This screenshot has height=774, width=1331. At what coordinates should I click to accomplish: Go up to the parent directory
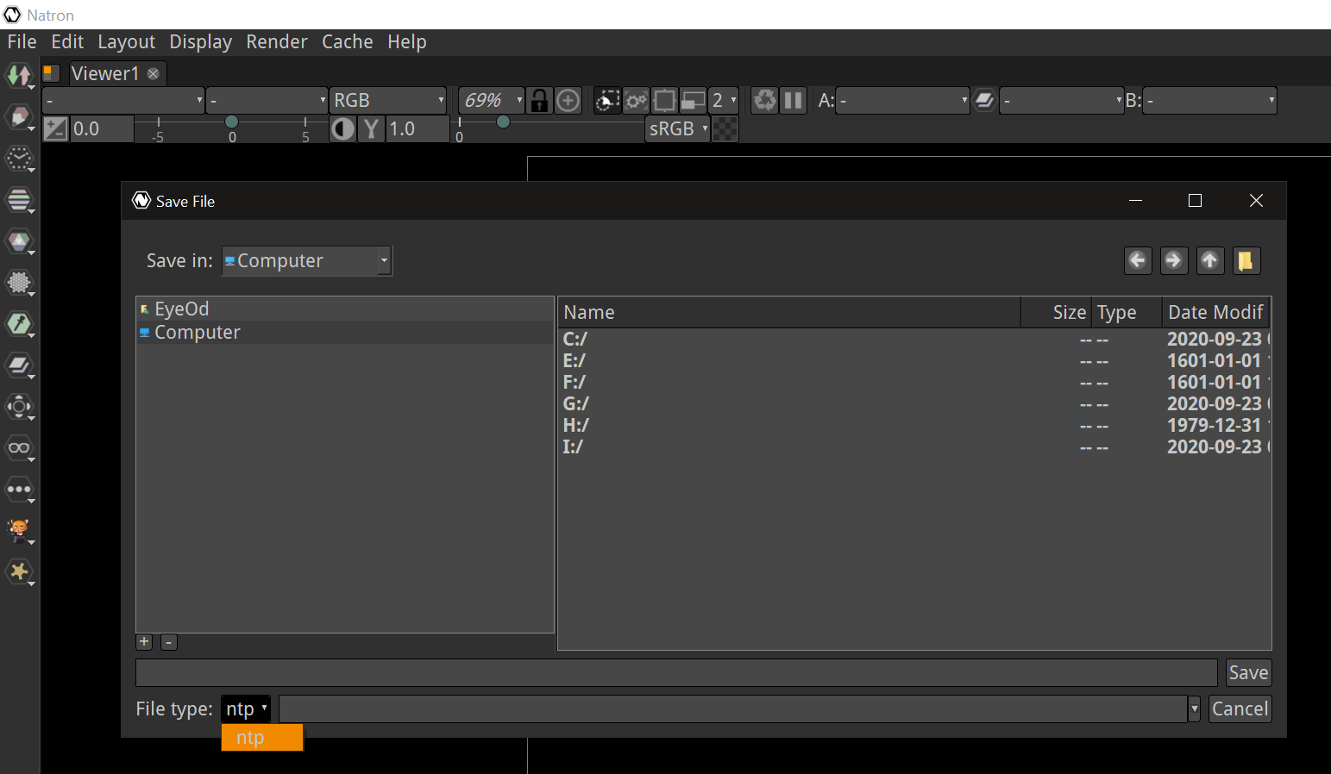click(1209, 260)
